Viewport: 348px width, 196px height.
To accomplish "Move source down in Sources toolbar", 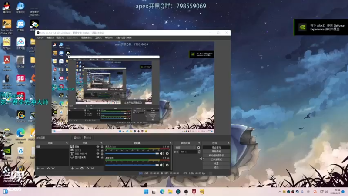I will click(x=92, y=168).
